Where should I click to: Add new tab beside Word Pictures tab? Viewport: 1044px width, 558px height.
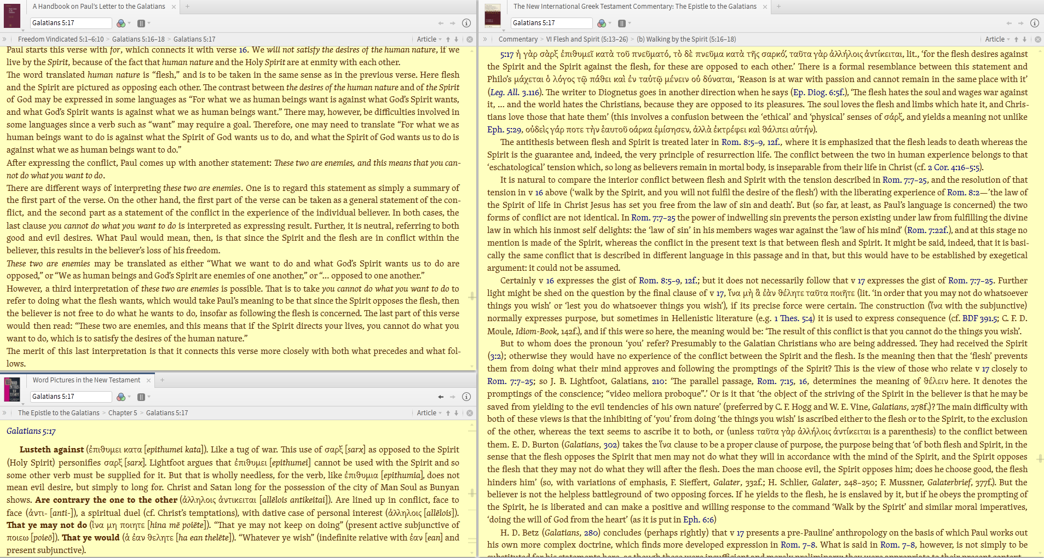(x=162, y=380)
